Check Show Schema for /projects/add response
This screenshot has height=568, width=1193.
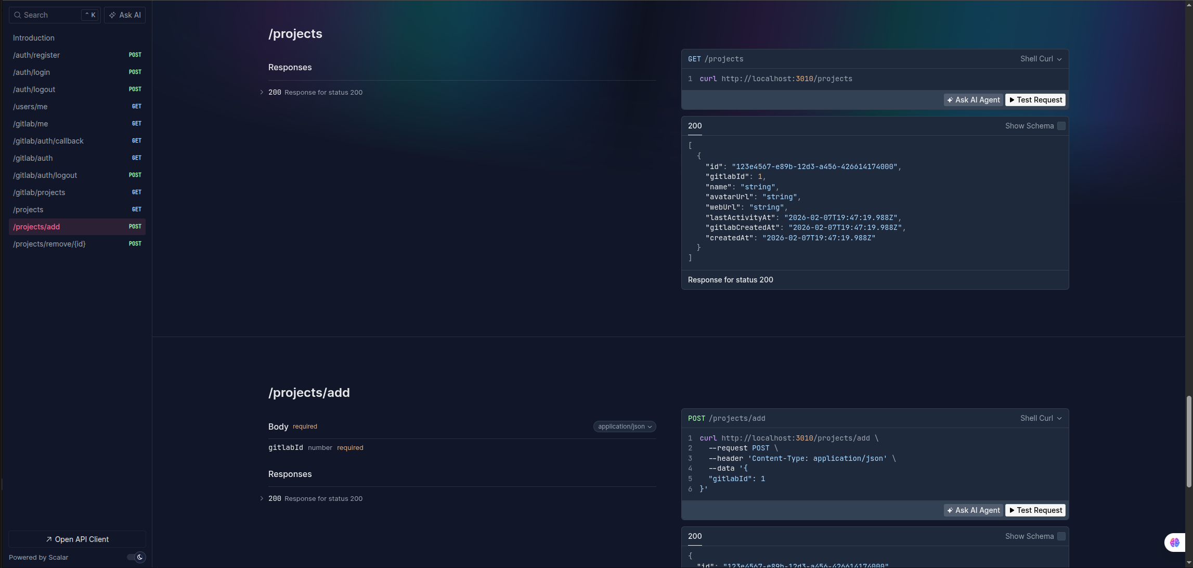point(1061,536)
